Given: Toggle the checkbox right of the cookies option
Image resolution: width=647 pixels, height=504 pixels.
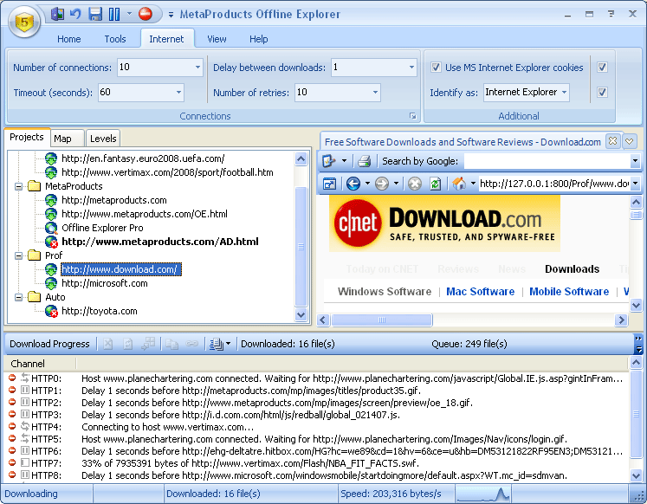Looking at the screenshot, I should (602, 68).
